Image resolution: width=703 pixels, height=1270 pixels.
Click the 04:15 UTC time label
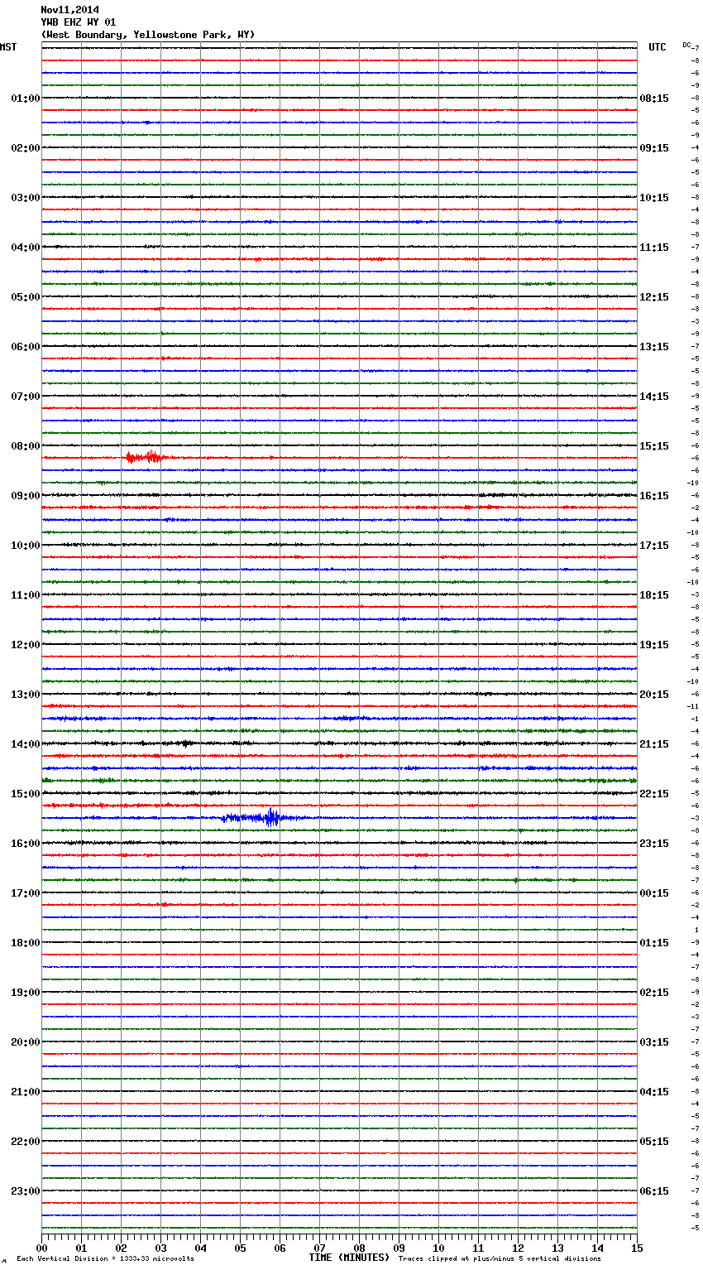coord(654,1092)
